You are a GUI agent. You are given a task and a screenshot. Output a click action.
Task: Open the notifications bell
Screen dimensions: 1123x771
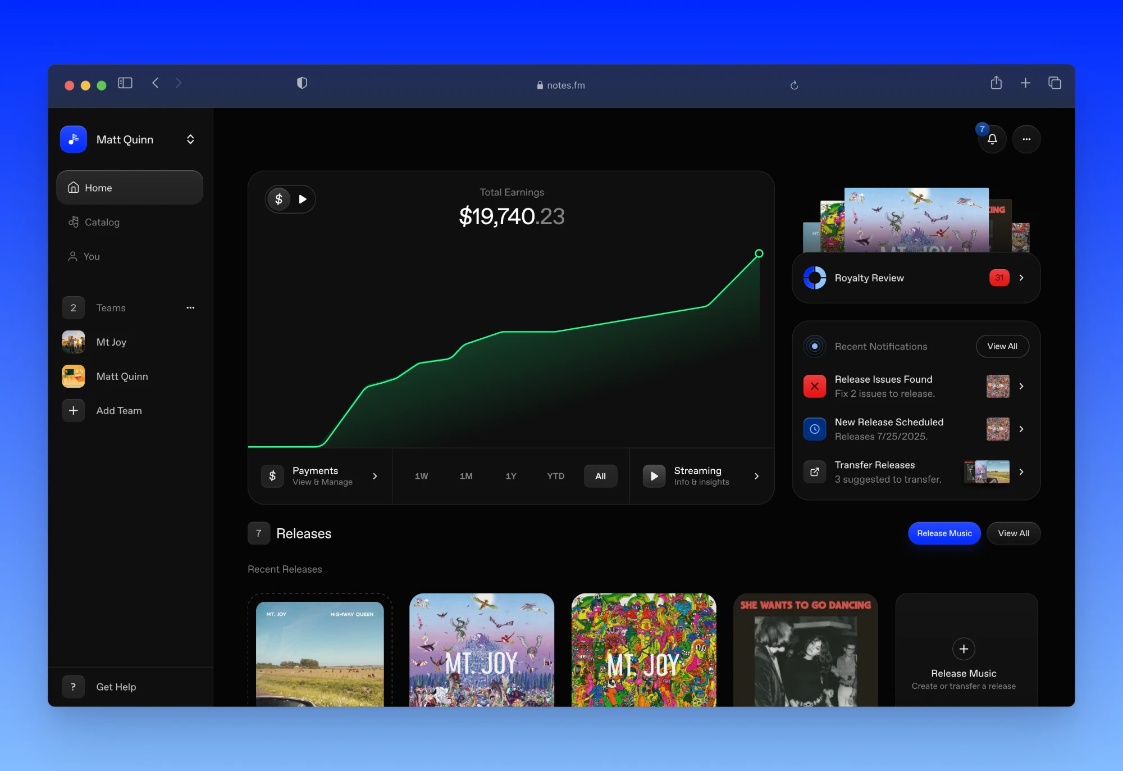click(x=992, y=139)
